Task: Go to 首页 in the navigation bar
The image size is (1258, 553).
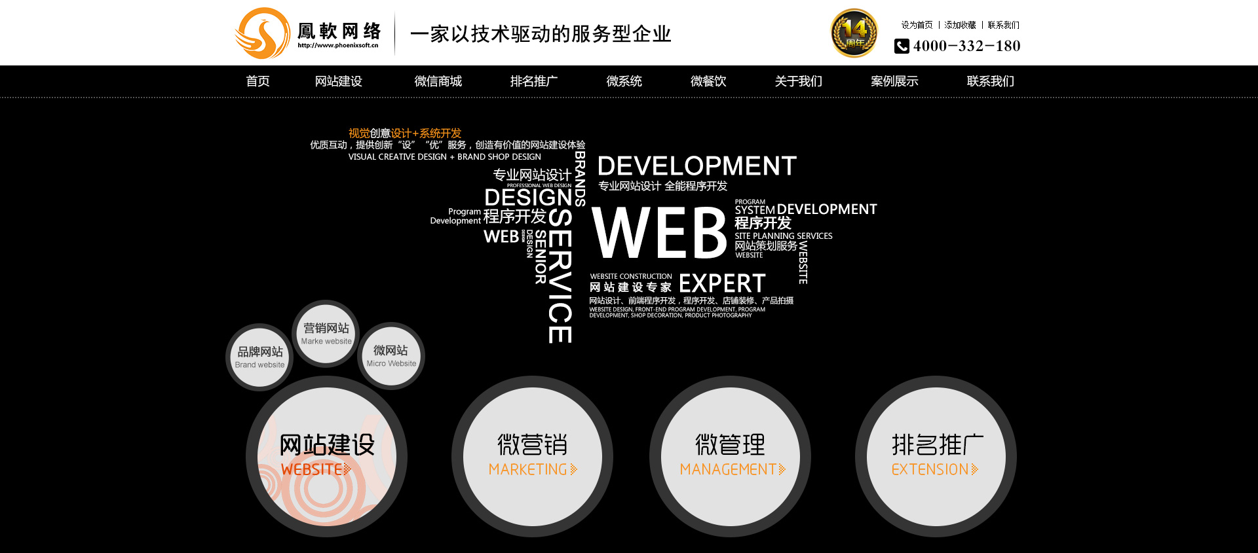Action: pyautogui.click(x=257, y=81)
